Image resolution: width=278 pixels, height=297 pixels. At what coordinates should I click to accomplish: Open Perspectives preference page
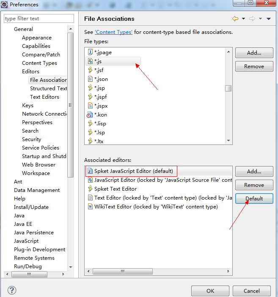[37, 122]
